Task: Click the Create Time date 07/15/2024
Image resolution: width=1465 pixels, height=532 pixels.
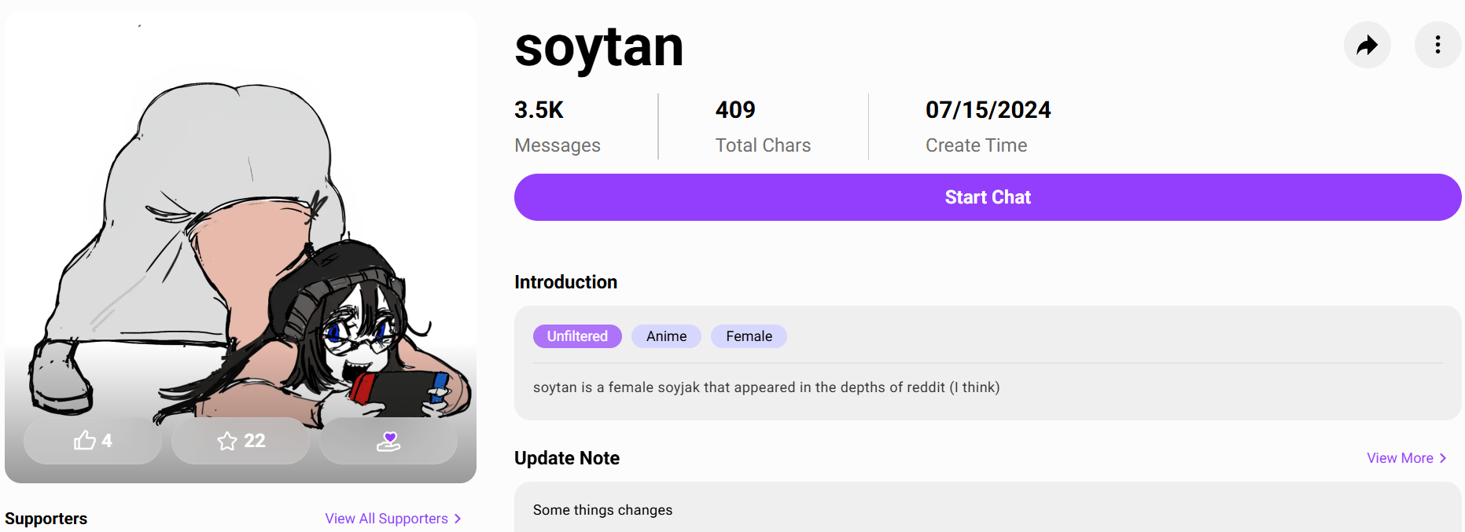Action: pyautogui.click(x=988, y=110)
